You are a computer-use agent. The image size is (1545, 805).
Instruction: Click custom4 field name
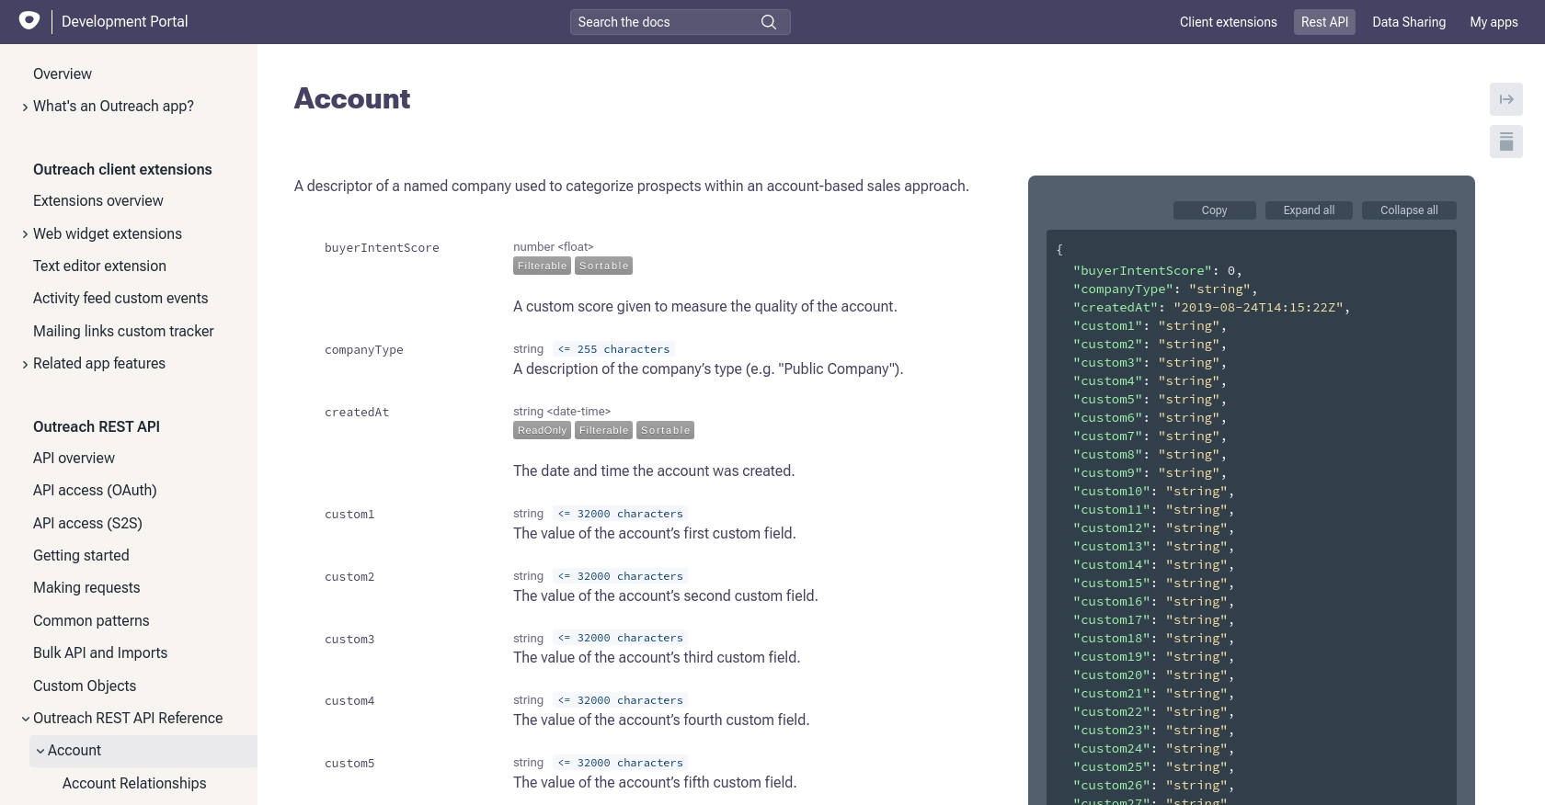pos(349,701)
